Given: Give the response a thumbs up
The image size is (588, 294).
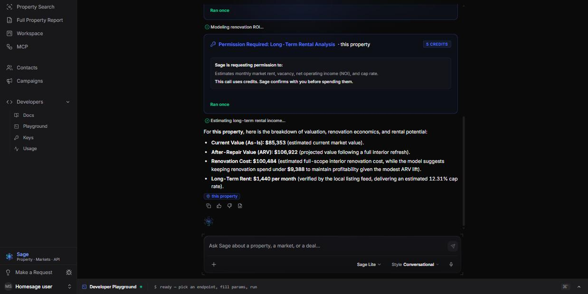Looking at the screenshot, I should (219, 206).
